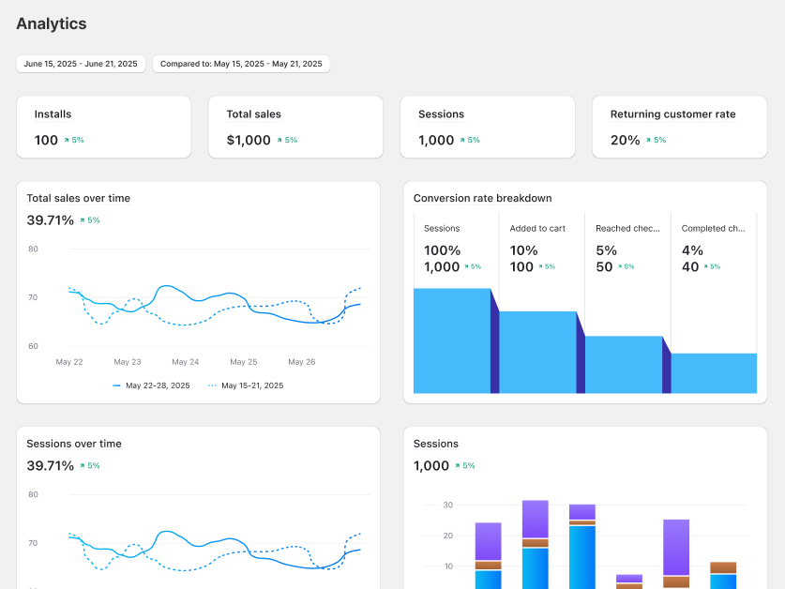The width and height of the screenshot is (785, 589).
Task: Click the dotted line legend marker for May 15-21
Action: click(212, 385)
